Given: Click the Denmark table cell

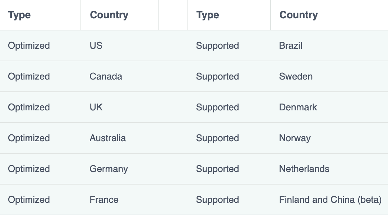Looking at the screenshot, I should [x=298, y=107].
